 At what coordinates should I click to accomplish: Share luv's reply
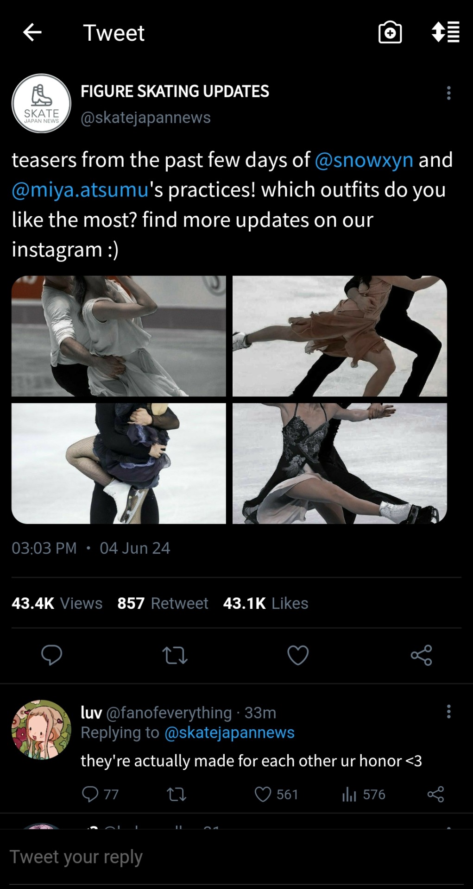coord(435,795)
